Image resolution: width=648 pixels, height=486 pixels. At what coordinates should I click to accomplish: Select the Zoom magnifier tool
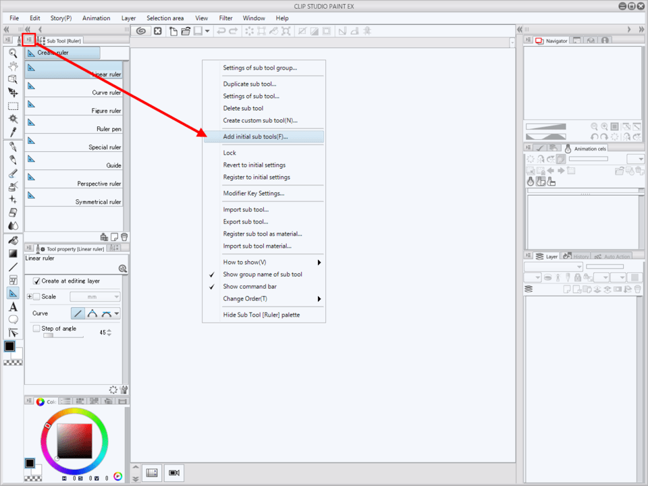12,53
